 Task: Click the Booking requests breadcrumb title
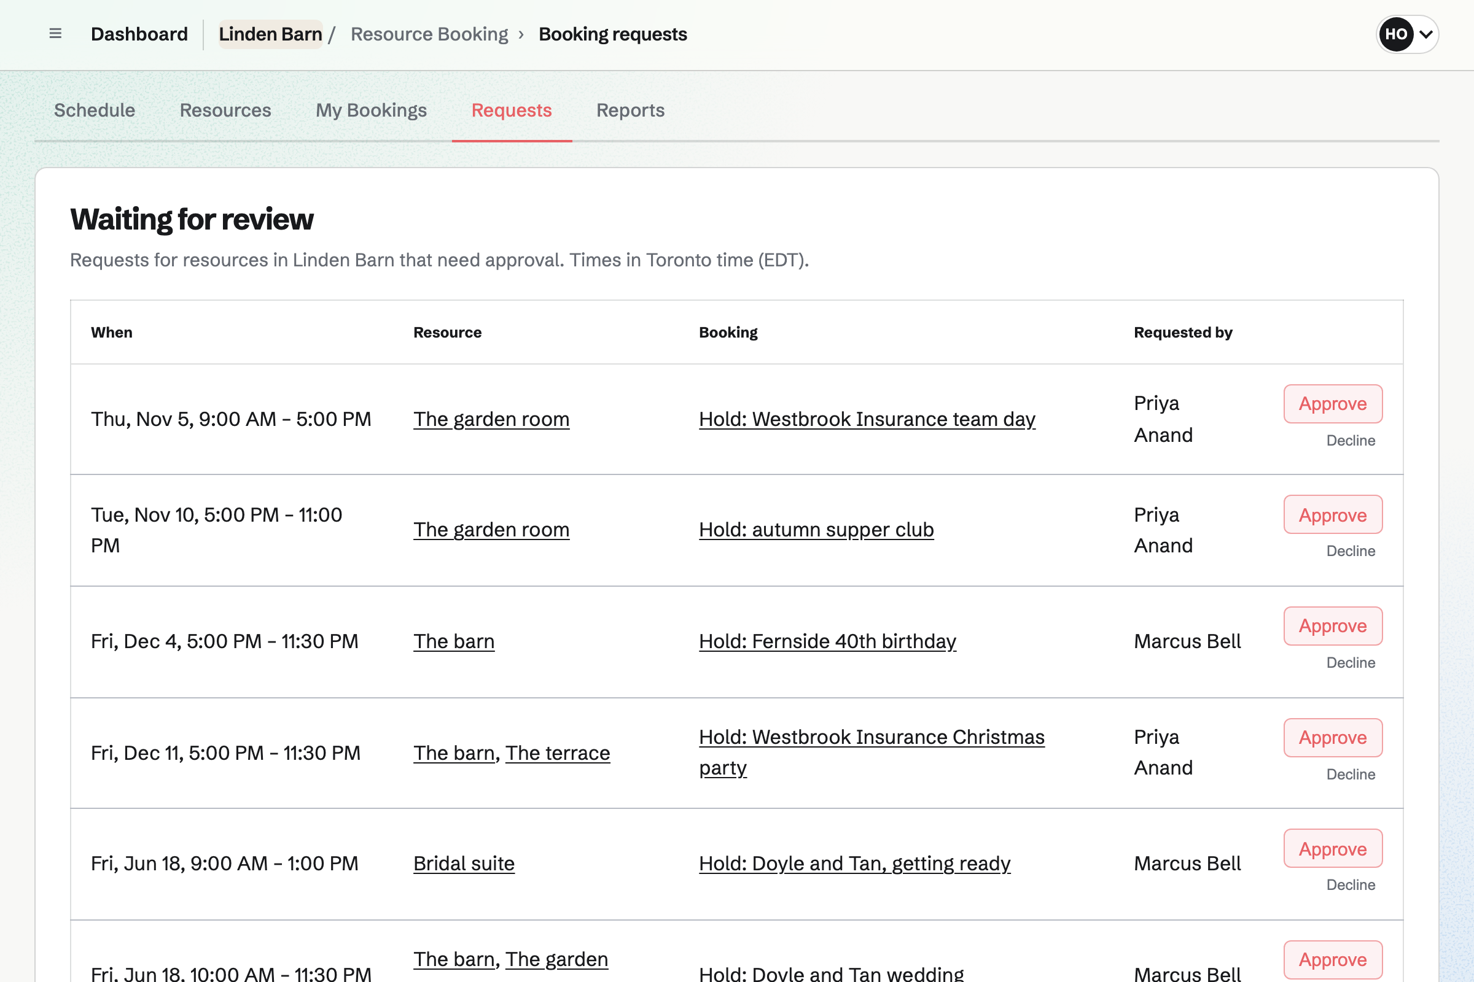[x=612, y=34]
